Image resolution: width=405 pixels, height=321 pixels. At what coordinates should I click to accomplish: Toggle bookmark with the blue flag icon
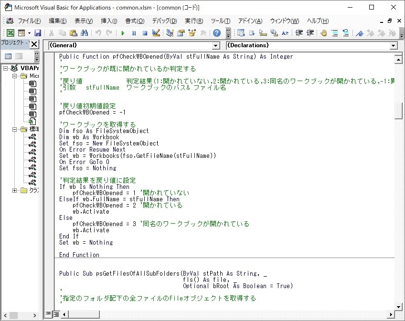[x=360, y=33]
